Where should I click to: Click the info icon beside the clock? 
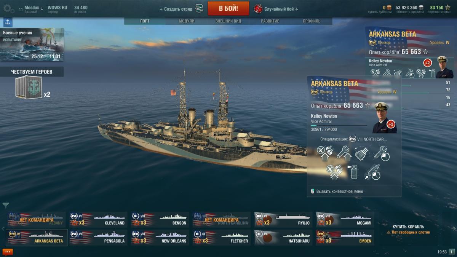451,252
